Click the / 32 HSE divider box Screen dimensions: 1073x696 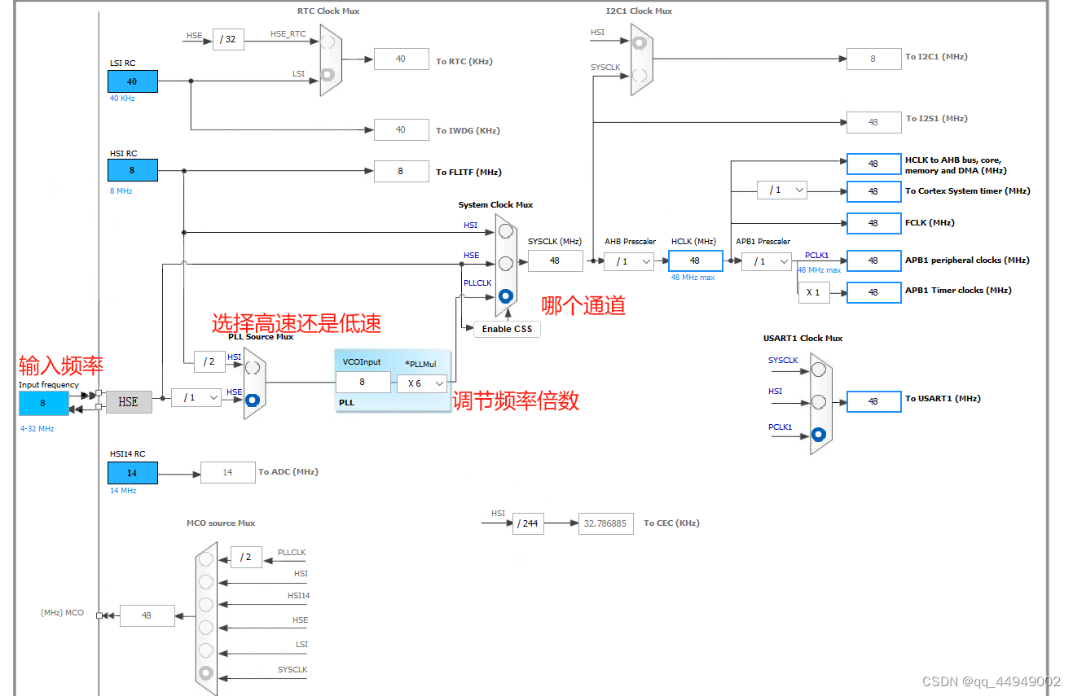pos(228,39)
